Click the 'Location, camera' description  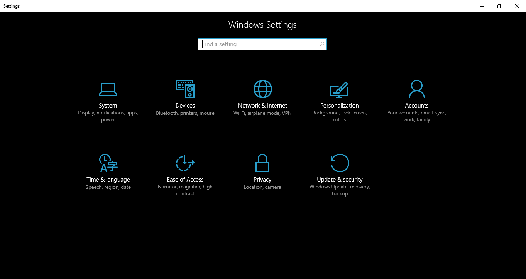pos(262,187)
